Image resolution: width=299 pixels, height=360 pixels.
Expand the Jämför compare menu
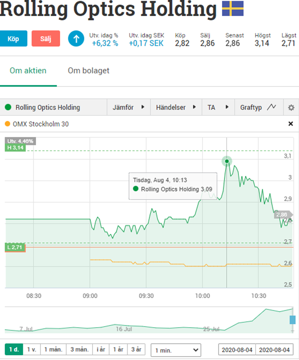pyautogui.click(x=128, y=107)
